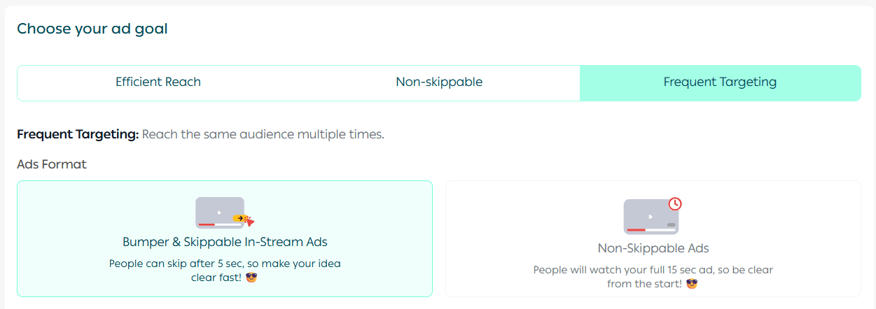
Task: Click the "People will watch your full 15 sec ad" text
Action: 653,270
